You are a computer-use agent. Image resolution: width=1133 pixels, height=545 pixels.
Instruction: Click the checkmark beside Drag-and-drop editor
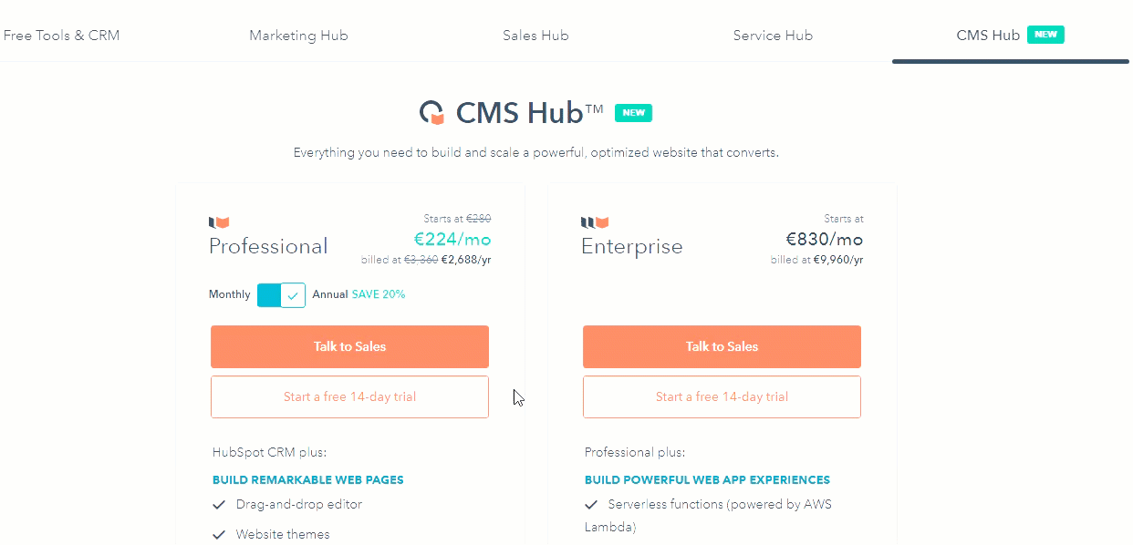tap(219, 503)
